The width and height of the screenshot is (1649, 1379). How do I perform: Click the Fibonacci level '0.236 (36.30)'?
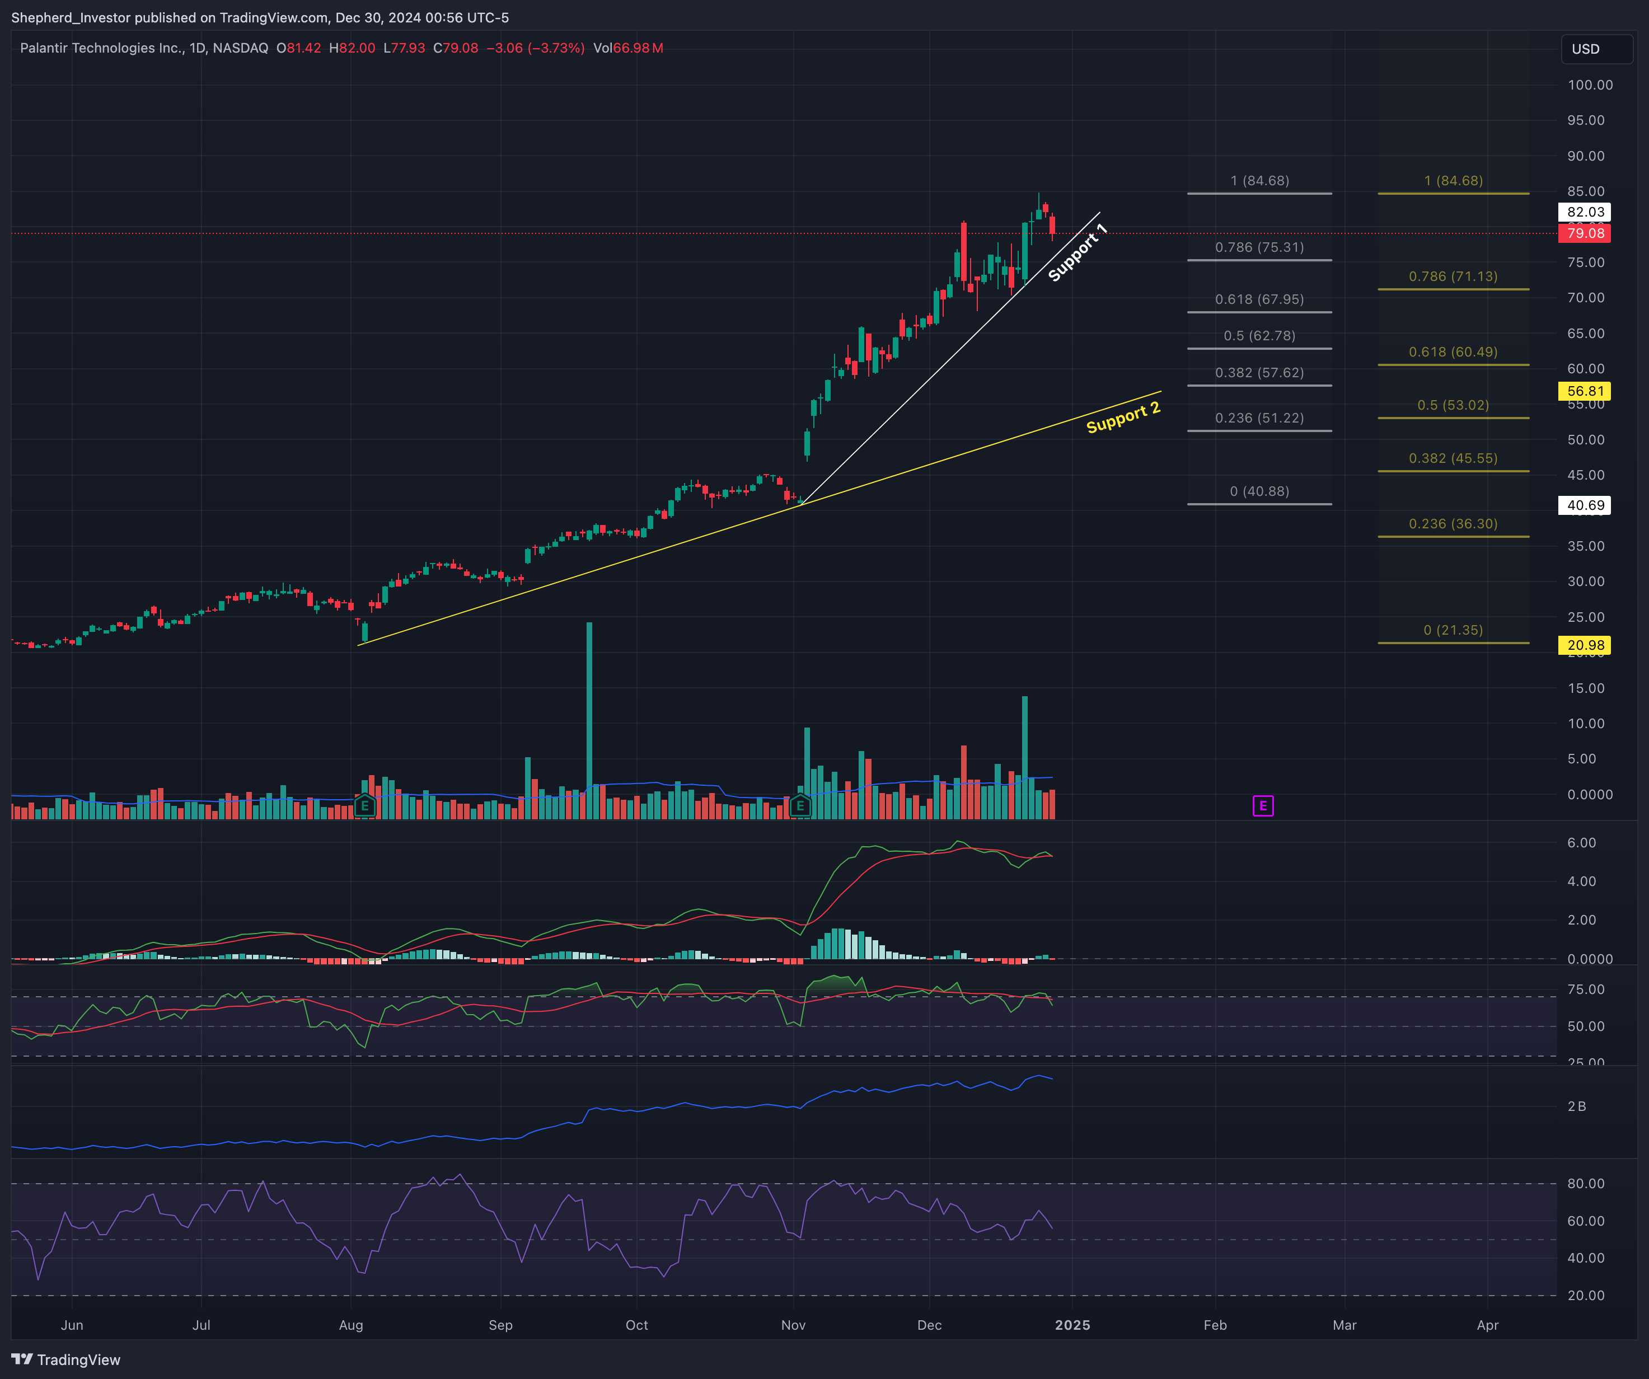(x=1453, y=524)
